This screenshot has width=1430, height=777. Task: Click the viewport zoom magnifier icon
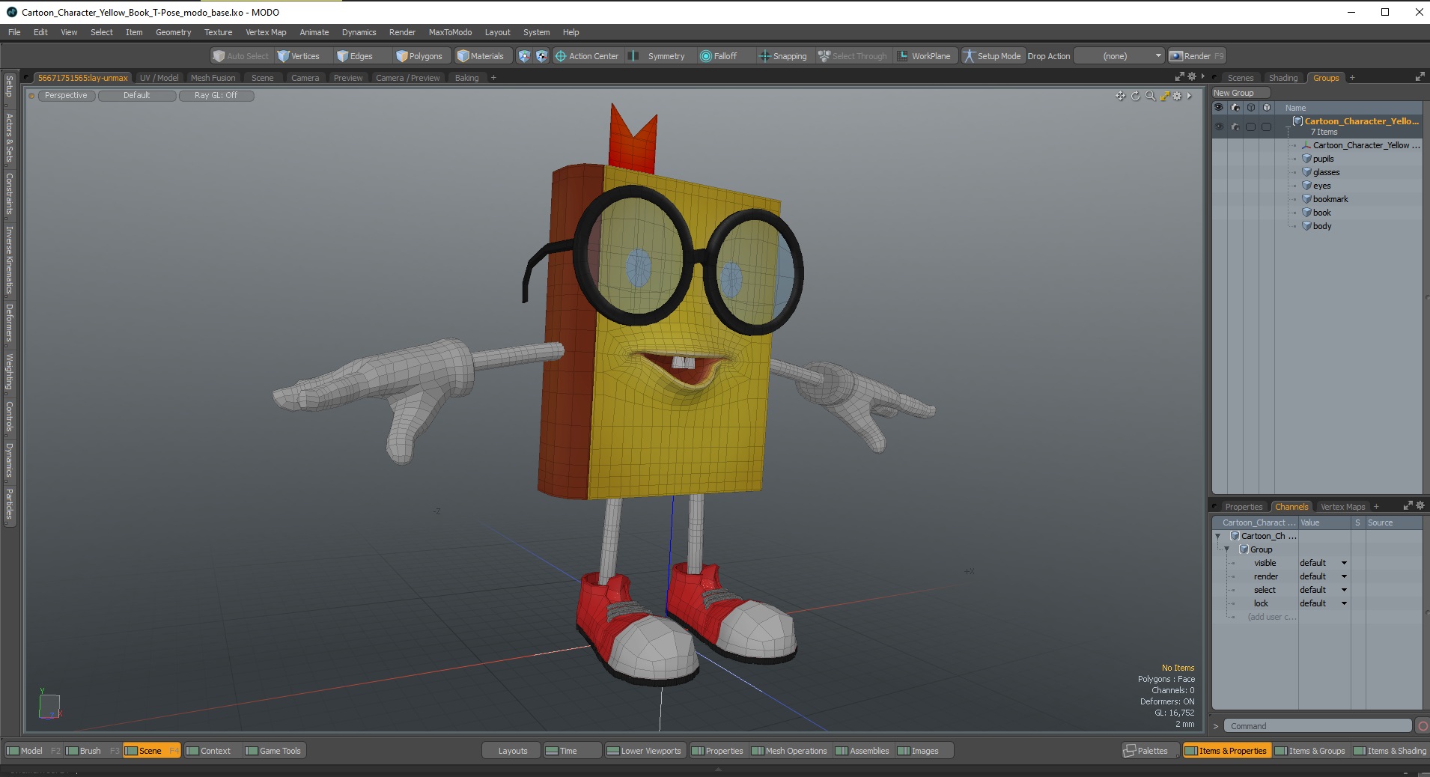[1150, 96]
